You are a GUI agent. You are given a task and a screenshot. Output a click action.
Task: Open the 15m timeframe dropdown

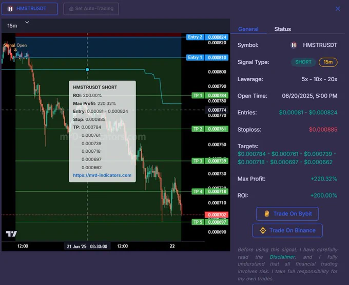(x=18, y=25)
